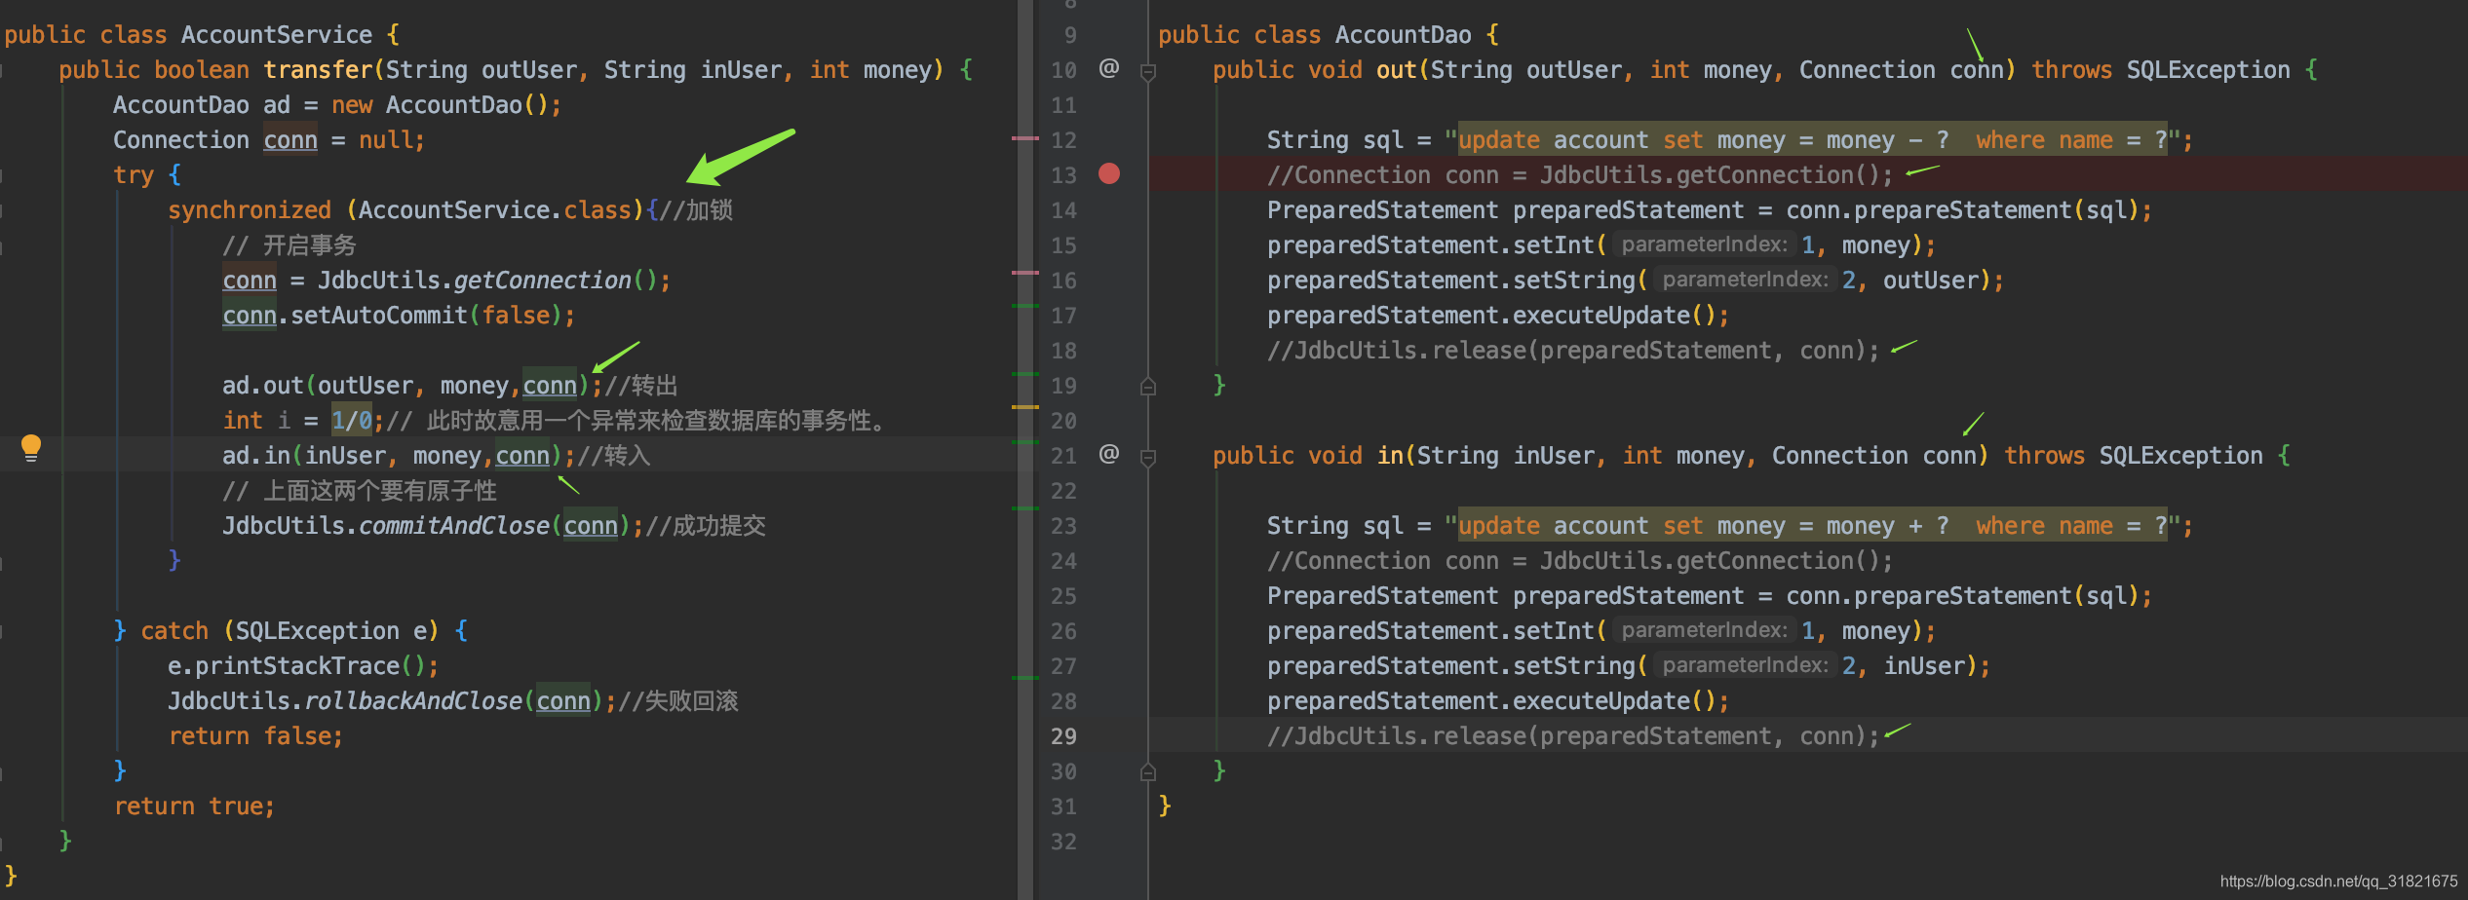This screenshot has height=900, width=2468.
Task: Click the AccountDao class name in right pane
Action: (1403, 35)
